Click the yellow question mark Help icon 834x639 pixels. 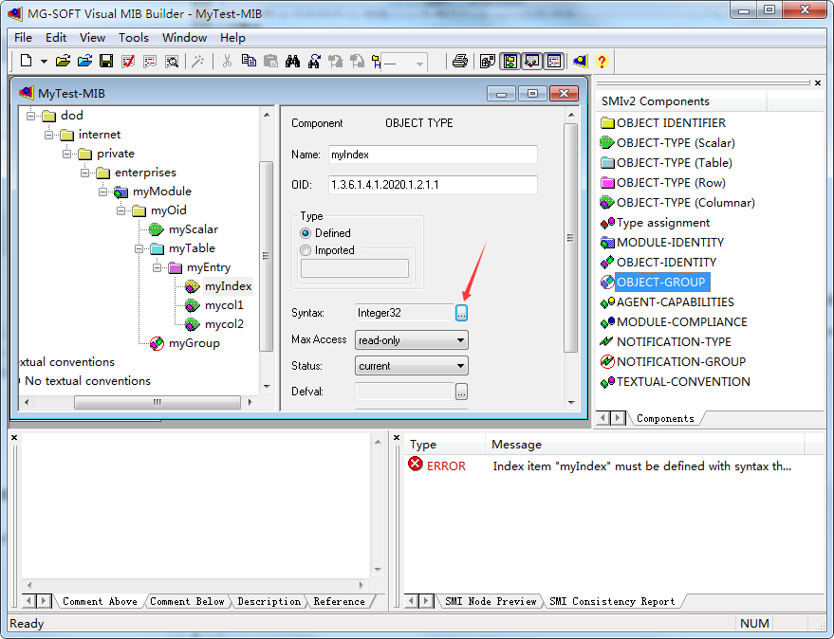point(602,62)
